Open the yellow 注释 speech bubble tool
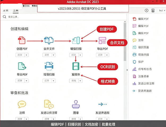The height and width of the screenshot is (127, 166). coord(22,104)
